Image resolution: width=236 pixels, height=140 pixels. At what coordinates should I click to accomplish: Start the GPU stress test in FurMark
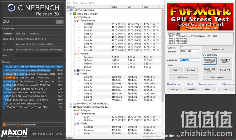click(218, 49)
